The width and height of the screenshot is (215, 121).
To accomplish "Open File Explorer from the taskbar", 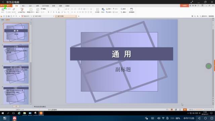I will [x=25, y=113].
